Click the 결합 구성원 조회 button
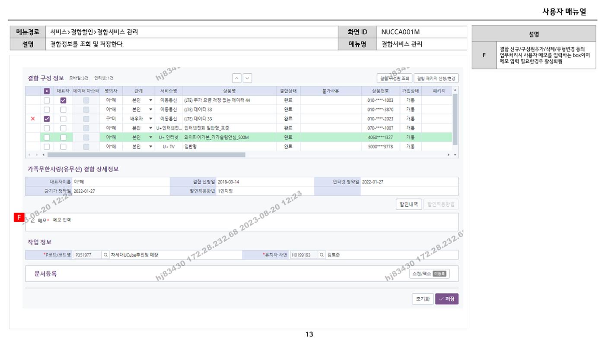 coord(394,79)
